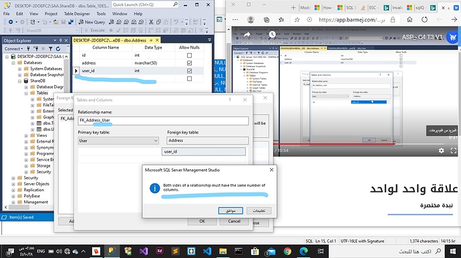
Task: Collapse the ShareDB database node
Action: click(x=19, y=81)
